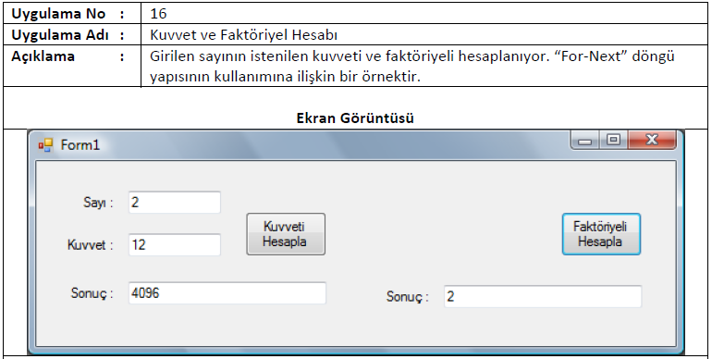Click the Faktöriyeli Hesapla button
The height and width of the screenshot is (359, 712).
tap(601, 234)
